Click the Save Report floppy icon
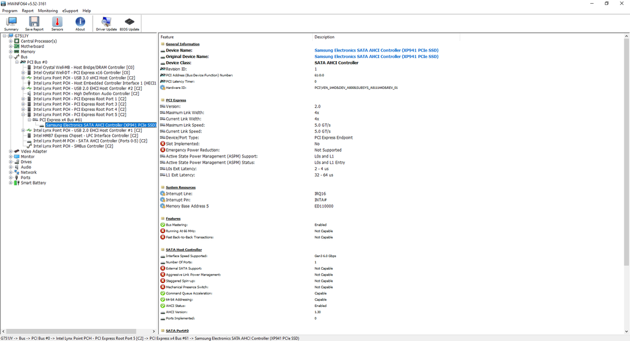The height and width of the screenshot is (341, 630). coord(34,24)
